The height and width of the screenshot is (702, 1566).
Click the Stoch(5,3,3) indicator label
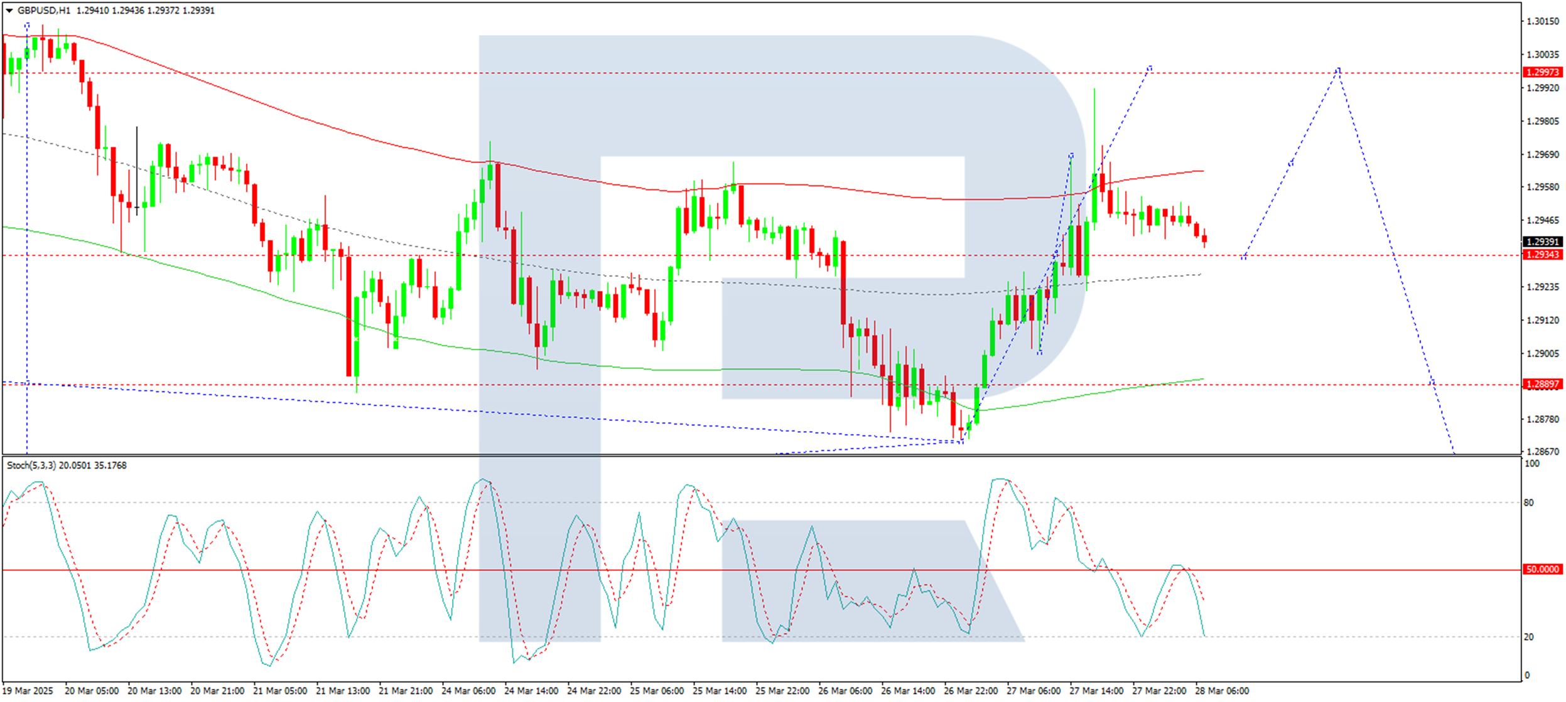click(x=31, y=465)
